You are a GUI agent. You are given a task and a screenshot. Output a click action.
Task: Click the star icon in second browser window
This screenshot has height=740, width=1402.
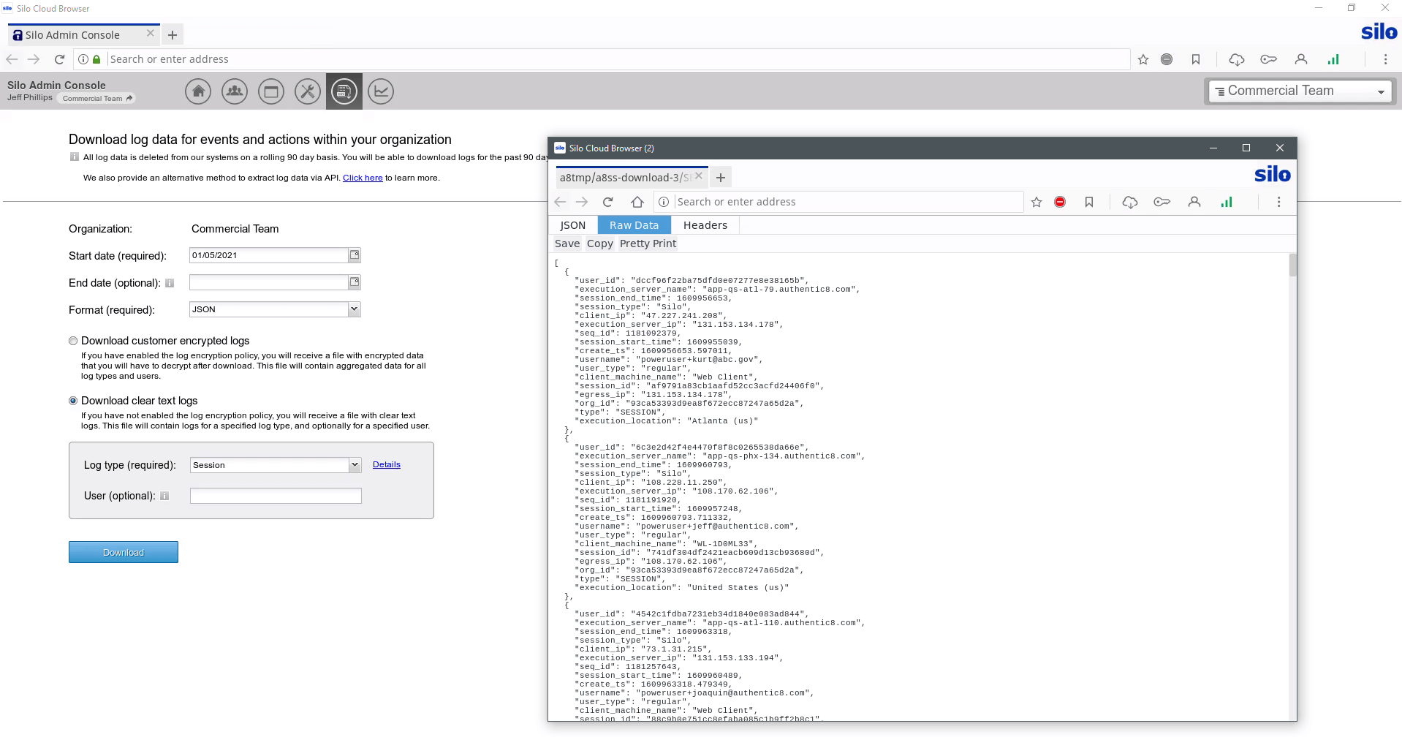coord(1037,202)
